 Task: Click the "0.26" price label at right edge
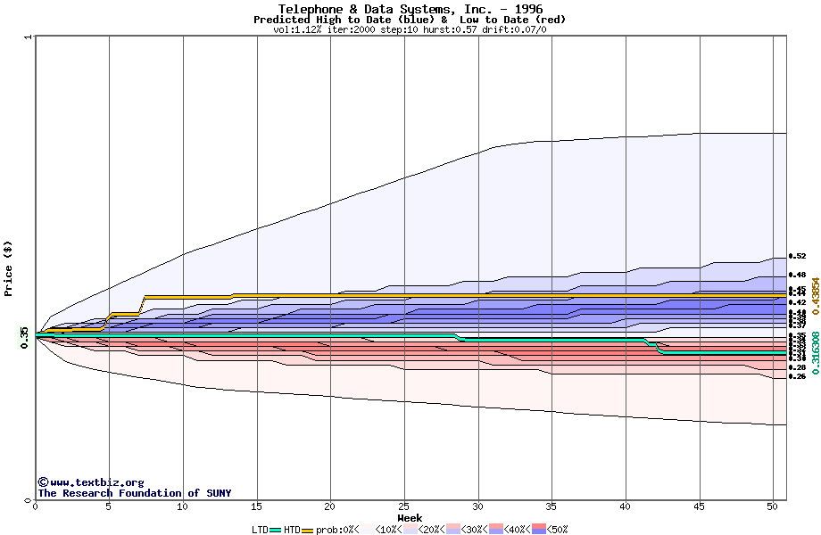[797, 376]
